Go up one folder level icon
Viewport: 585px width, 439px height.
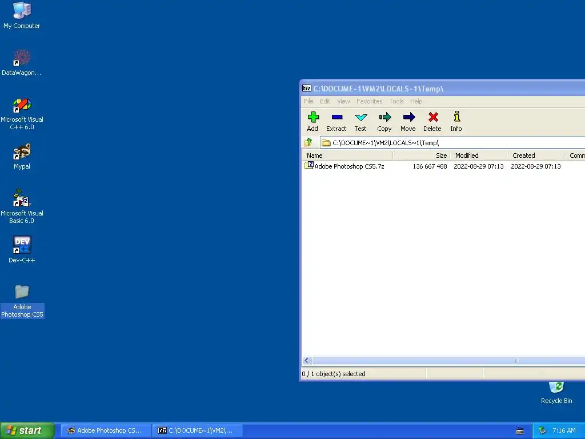pyautogui.click(x=308, y=142)
